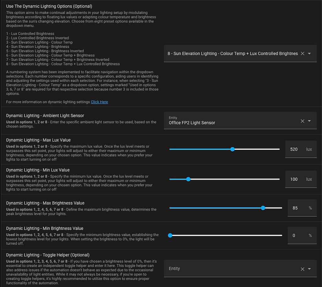This screenshot has height=287, width=322.
Task: Expand the Ambient Light Sensor entity dropdown
Action: (x=309, y=121)
